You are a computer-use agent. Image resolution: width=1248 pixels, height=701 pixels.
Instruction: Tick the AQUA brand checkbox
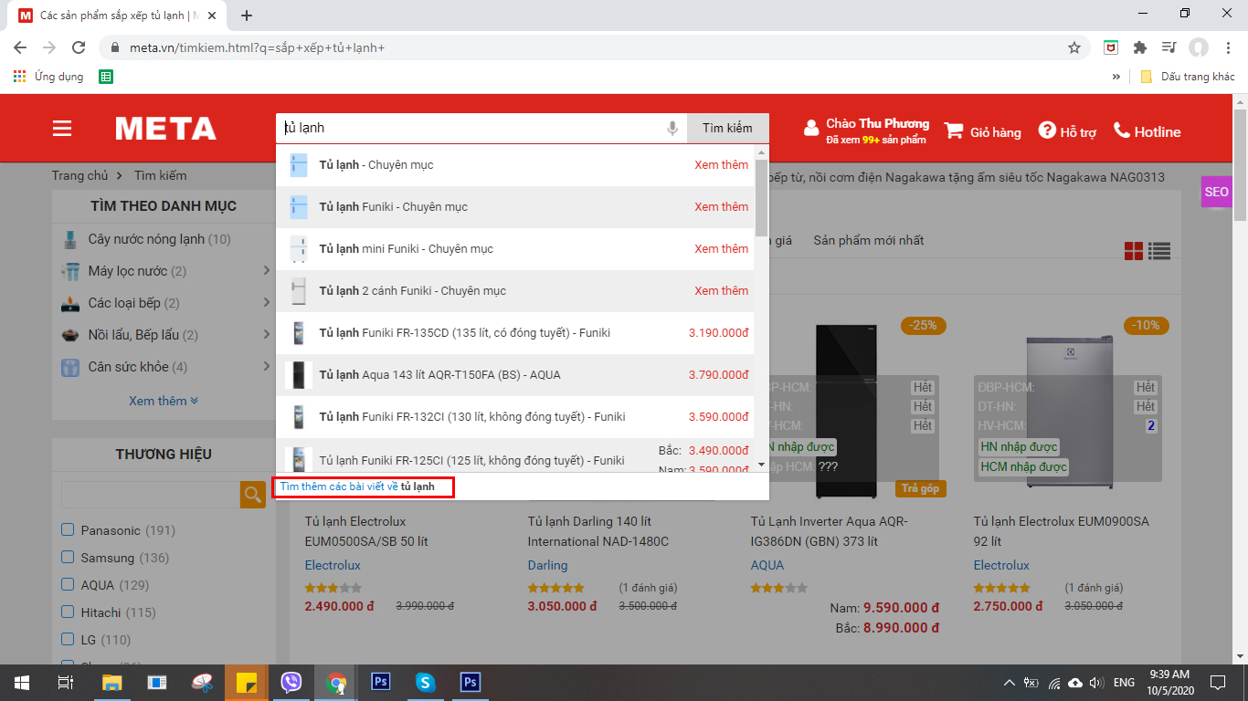pos(68,584)
